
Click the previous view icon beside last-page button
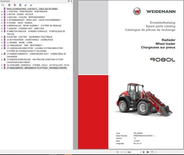coord(152,152)
